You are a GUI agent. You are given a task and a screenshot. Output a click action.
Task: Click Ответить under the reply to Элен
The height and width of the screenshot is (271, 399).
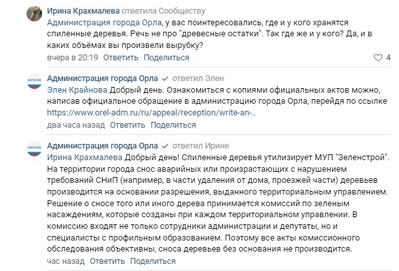coord(128,125)
